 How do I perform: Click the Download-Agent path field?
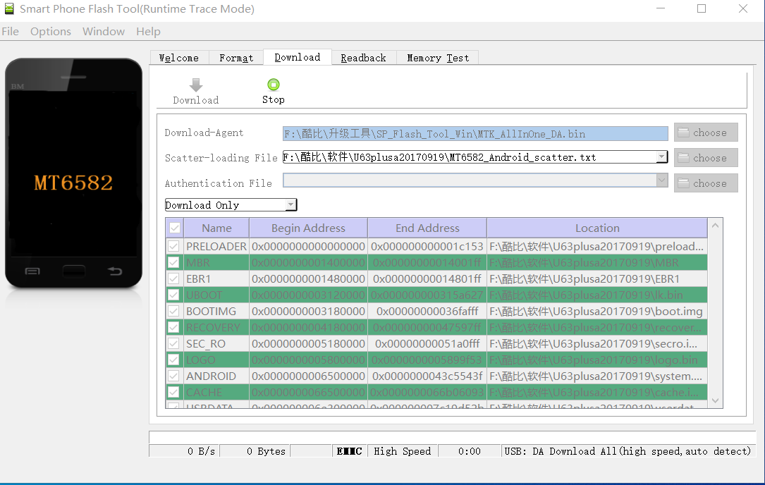coord(475,133)
